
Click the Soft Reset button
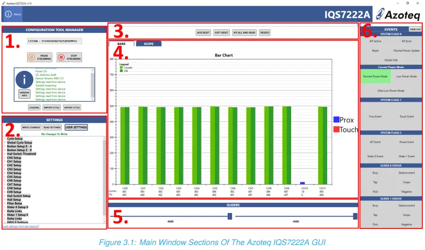tap(221, 32)
